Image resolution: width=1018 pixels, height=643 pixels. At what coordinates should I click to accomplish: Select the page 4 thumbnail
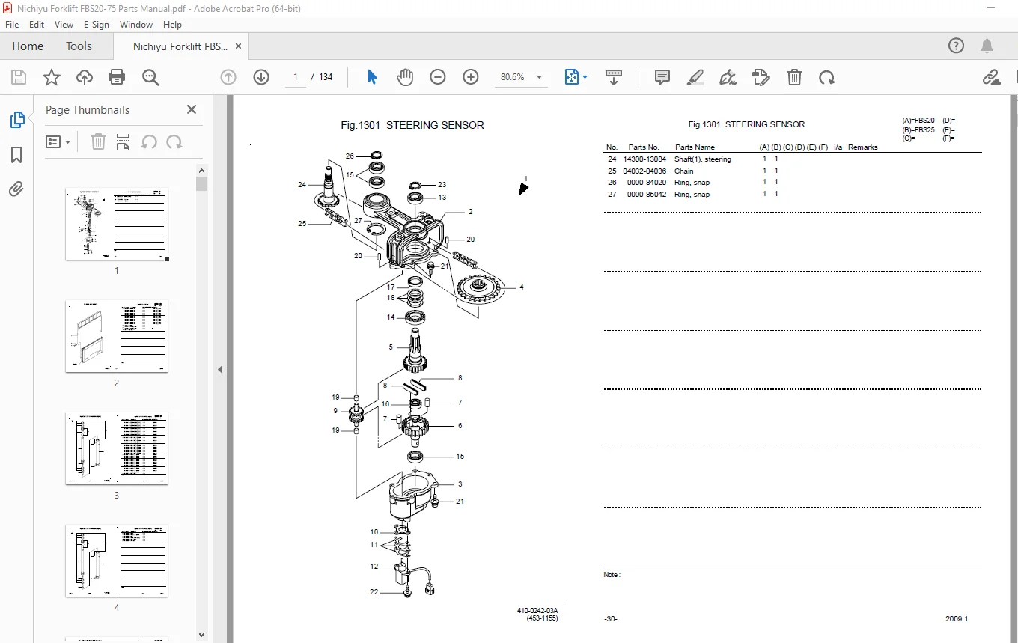tap(117, 561)
